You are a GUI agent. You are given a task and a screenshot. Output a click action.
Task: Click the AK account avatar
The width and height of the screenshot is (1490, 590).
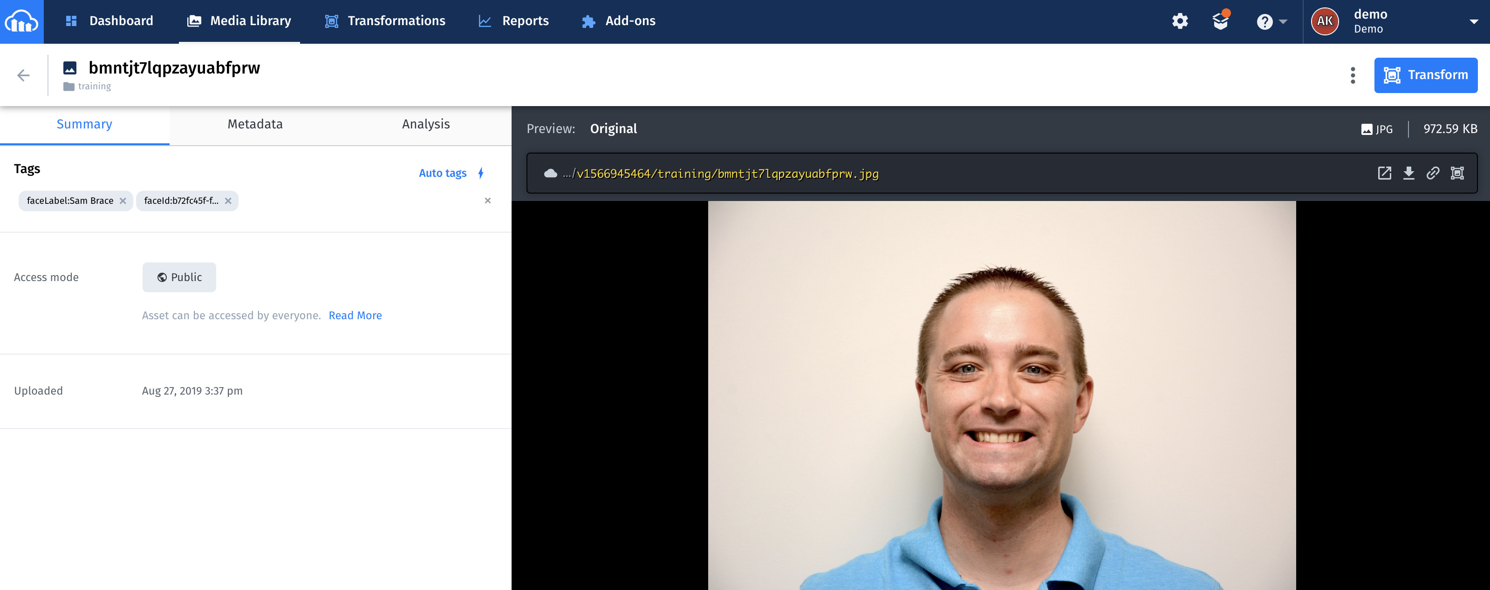click(1325, 21)
